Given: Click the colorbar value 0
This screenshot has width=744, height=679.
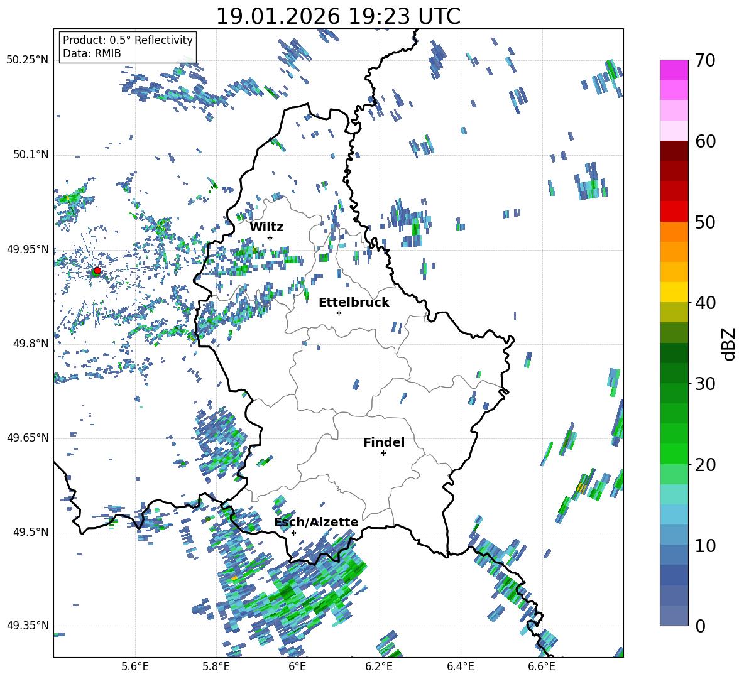Looking at the screenshot, I should pos(700,626).
